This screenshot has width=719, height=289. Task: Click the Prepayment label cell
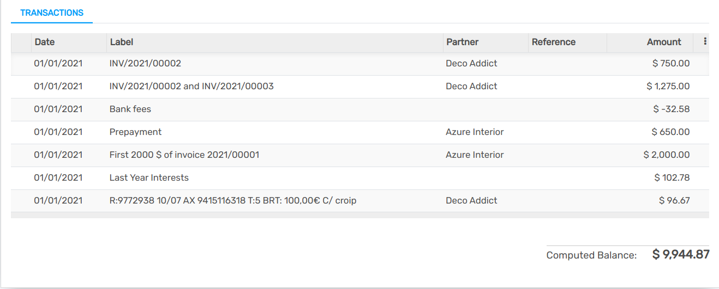point(135,132)
